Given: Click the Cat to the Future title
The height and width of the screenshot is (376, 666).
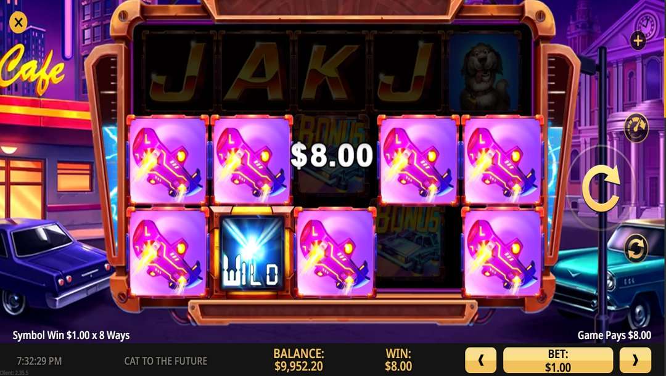Looking at the screenshot, I should 166,361.
